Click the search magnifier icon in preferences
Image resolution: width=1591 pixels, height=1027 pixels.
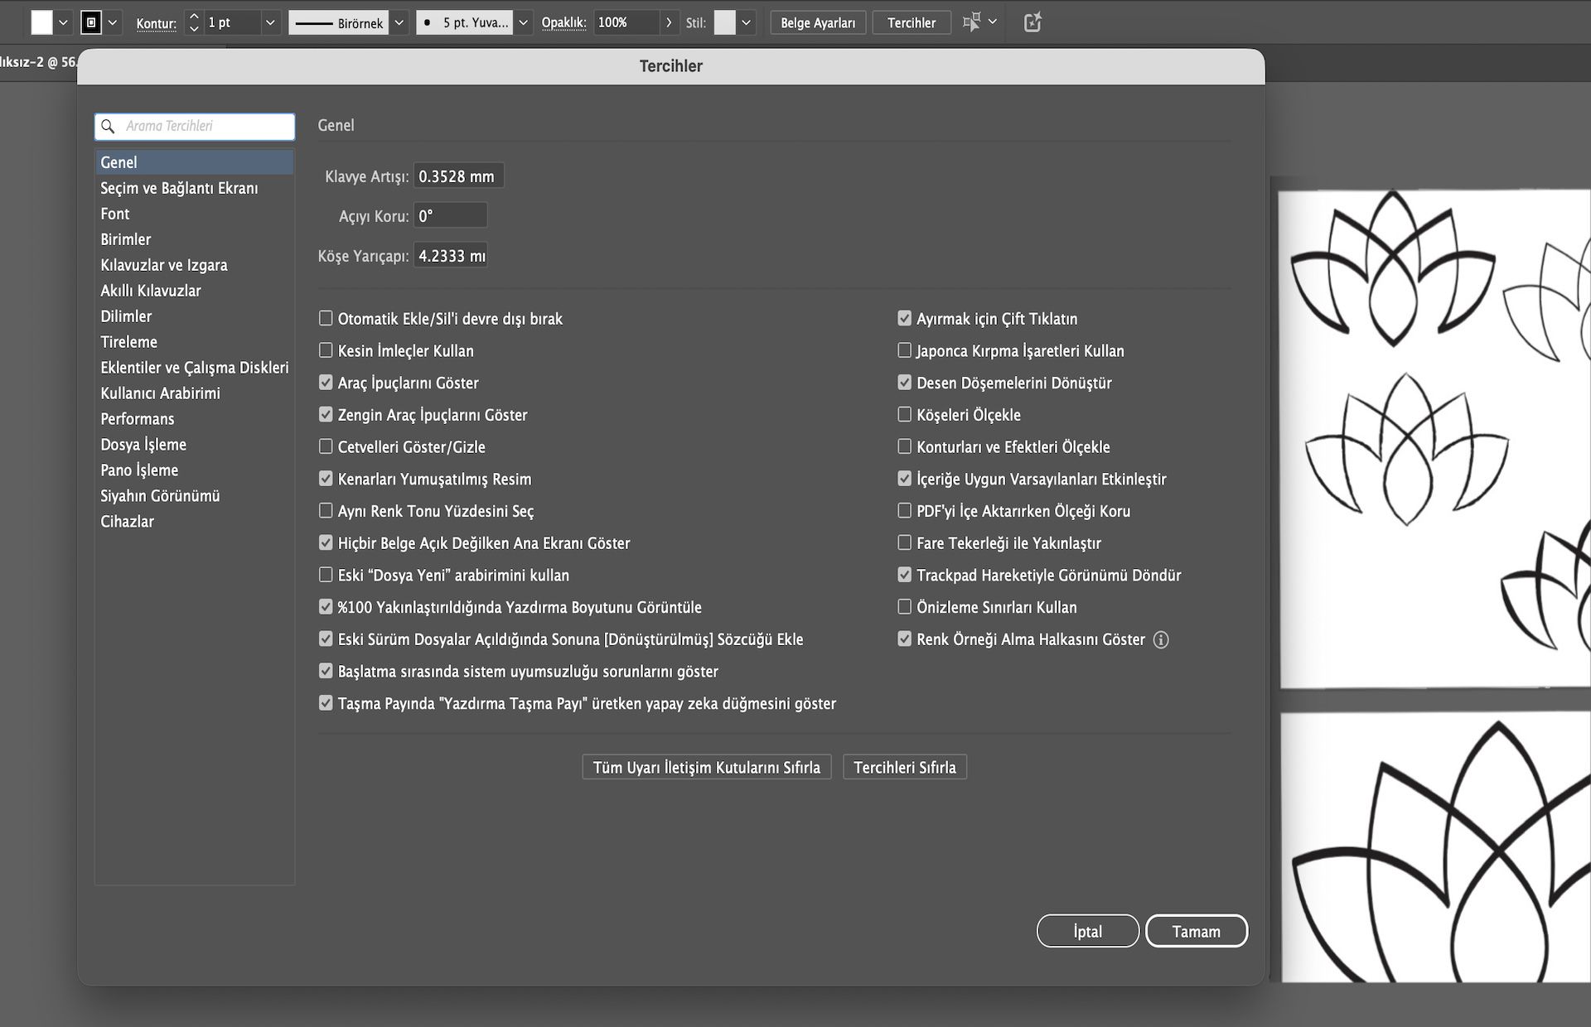[108, 127]
